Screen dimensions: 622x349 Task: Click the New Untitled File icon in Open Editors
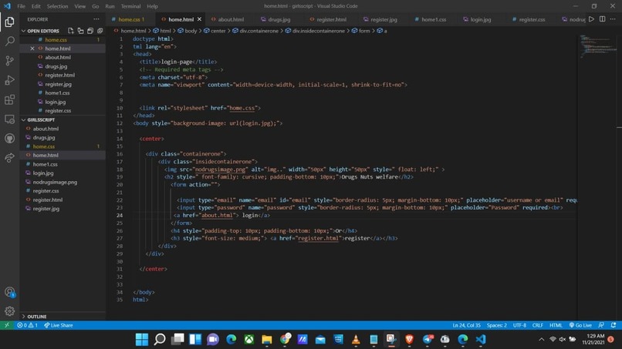point(70,31)
